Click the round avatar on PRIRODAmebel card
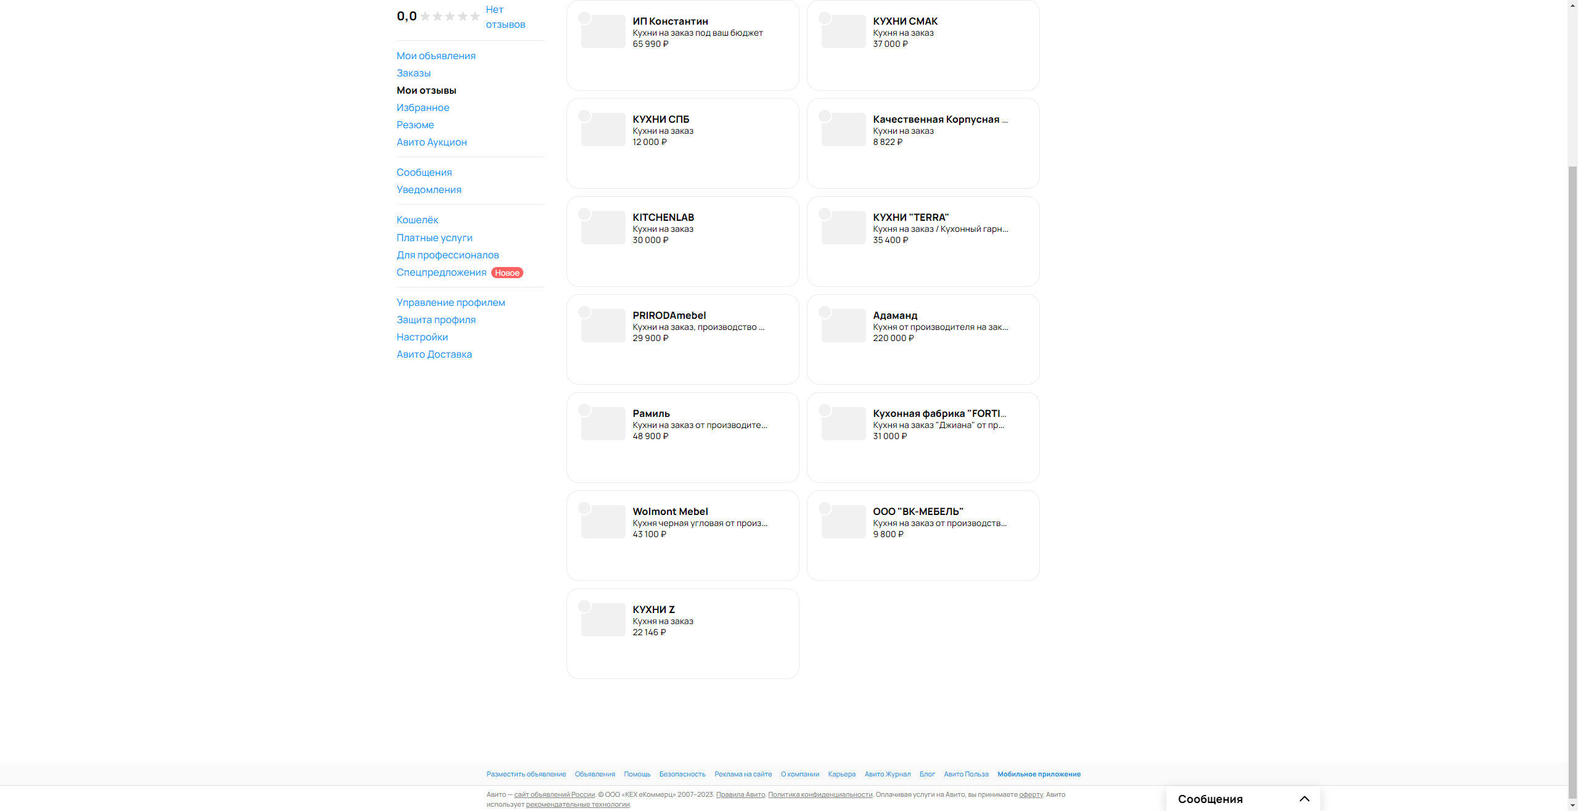1578x811 pixels. tap(584, 312)
